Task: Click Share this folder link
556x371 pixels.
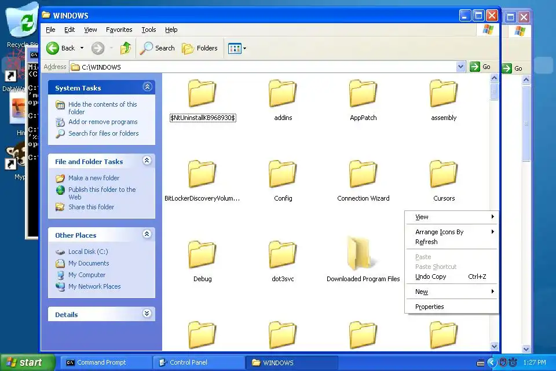Action: (91, 207)
